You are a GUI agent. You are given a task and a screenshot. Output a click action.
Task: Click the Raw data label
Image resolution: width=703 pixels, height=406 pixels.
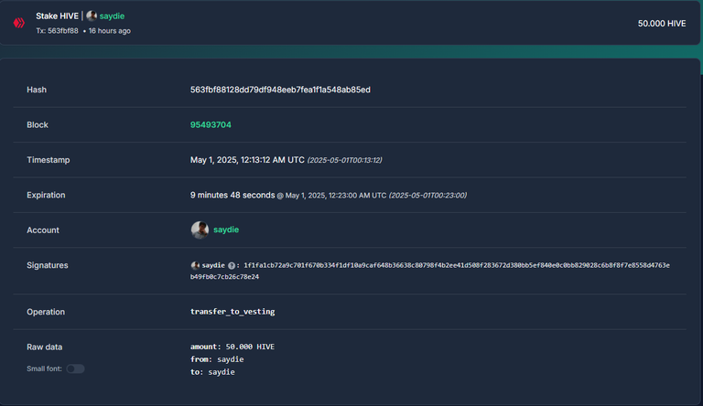(44, 347)
